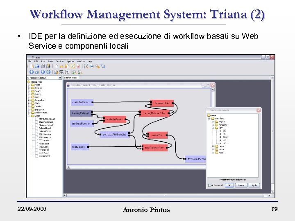Expand the bayes folder in classifier dialog
This screenshot has height=221, width=295.
click(213, 122)
